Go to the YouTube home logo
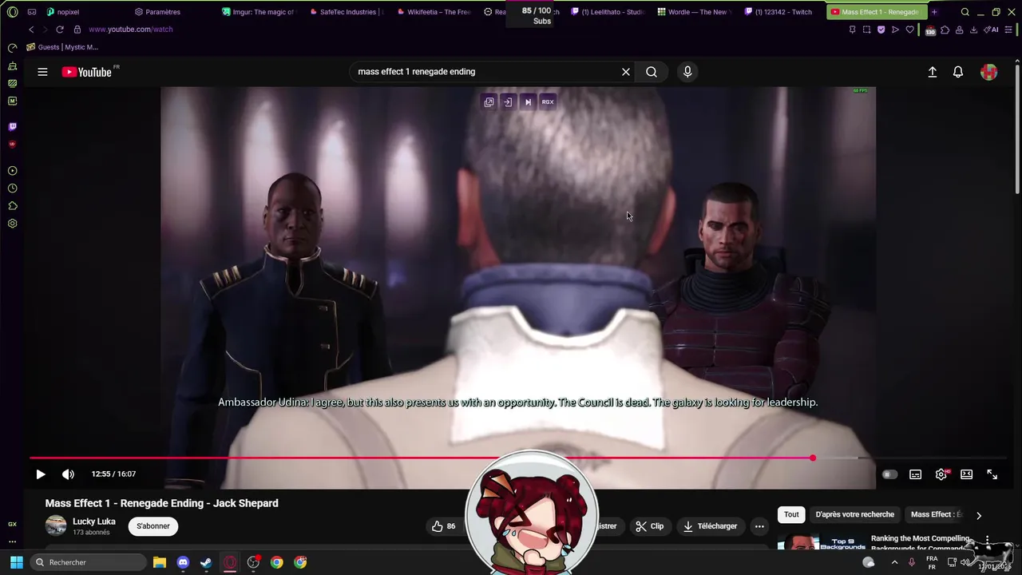1022x575 pixels. [x=87, y=72]
